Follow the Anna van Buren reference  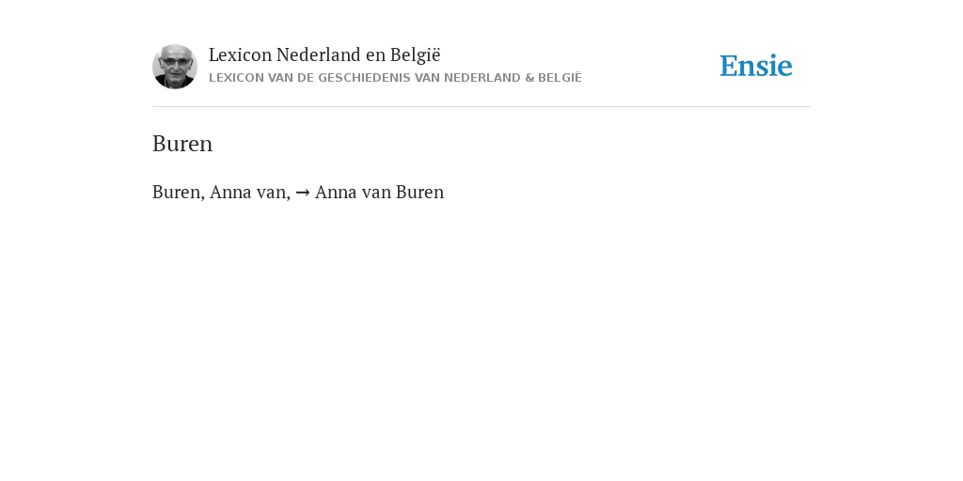(379, 192)
